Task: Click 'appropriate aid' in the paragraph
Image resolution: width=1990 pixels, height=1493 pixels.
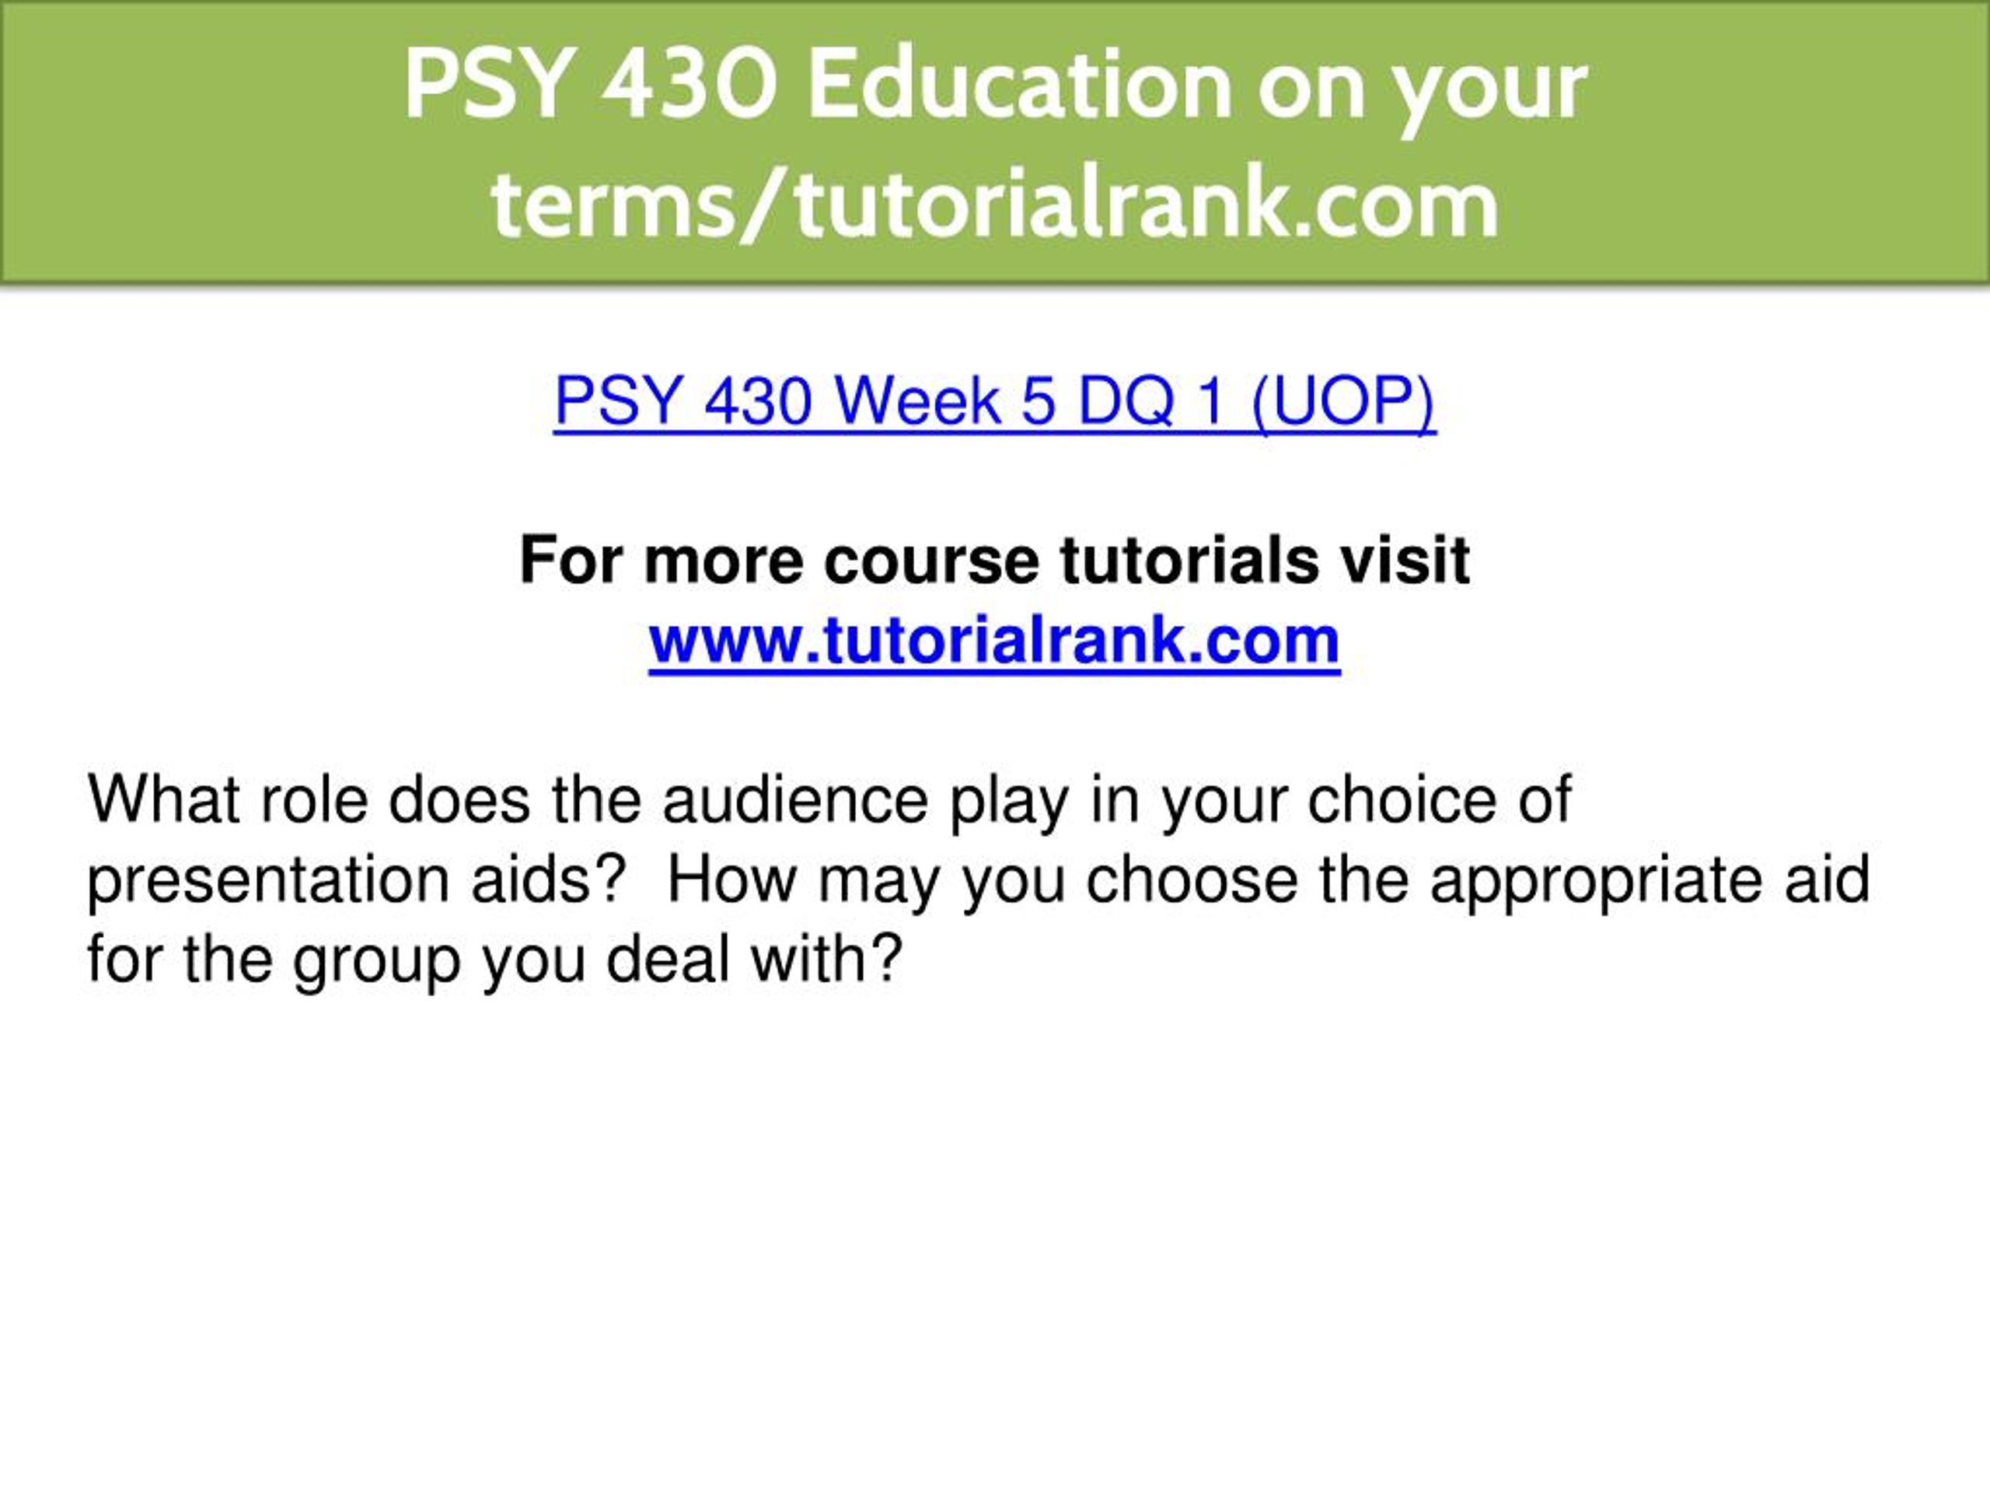Action: tap(1651, 881)
